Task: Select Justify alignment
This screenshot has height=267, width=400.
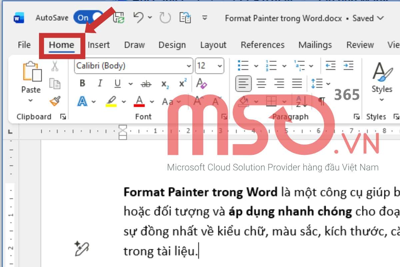Action: pos(297,83)
